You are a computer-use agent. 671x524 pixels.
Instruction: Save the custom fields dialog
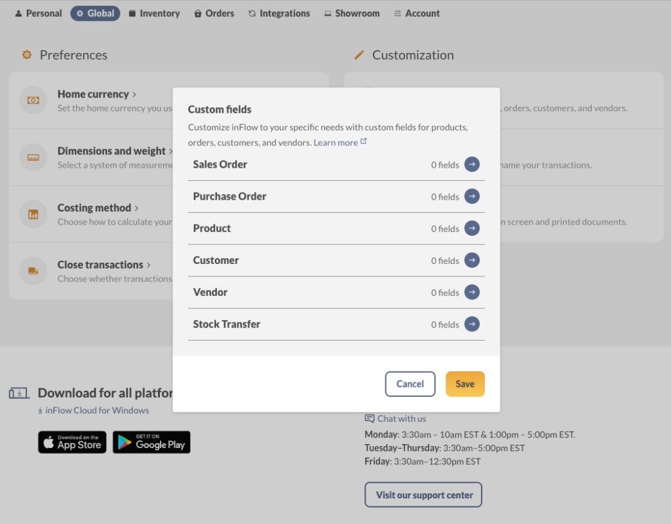(x=465, y=384)
